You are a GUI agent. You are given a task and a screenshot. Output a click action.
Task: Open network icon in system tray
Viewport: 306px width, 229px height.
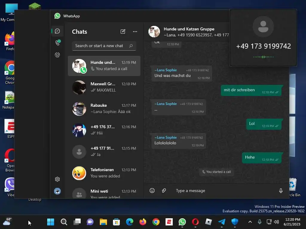tap(269, 222)
